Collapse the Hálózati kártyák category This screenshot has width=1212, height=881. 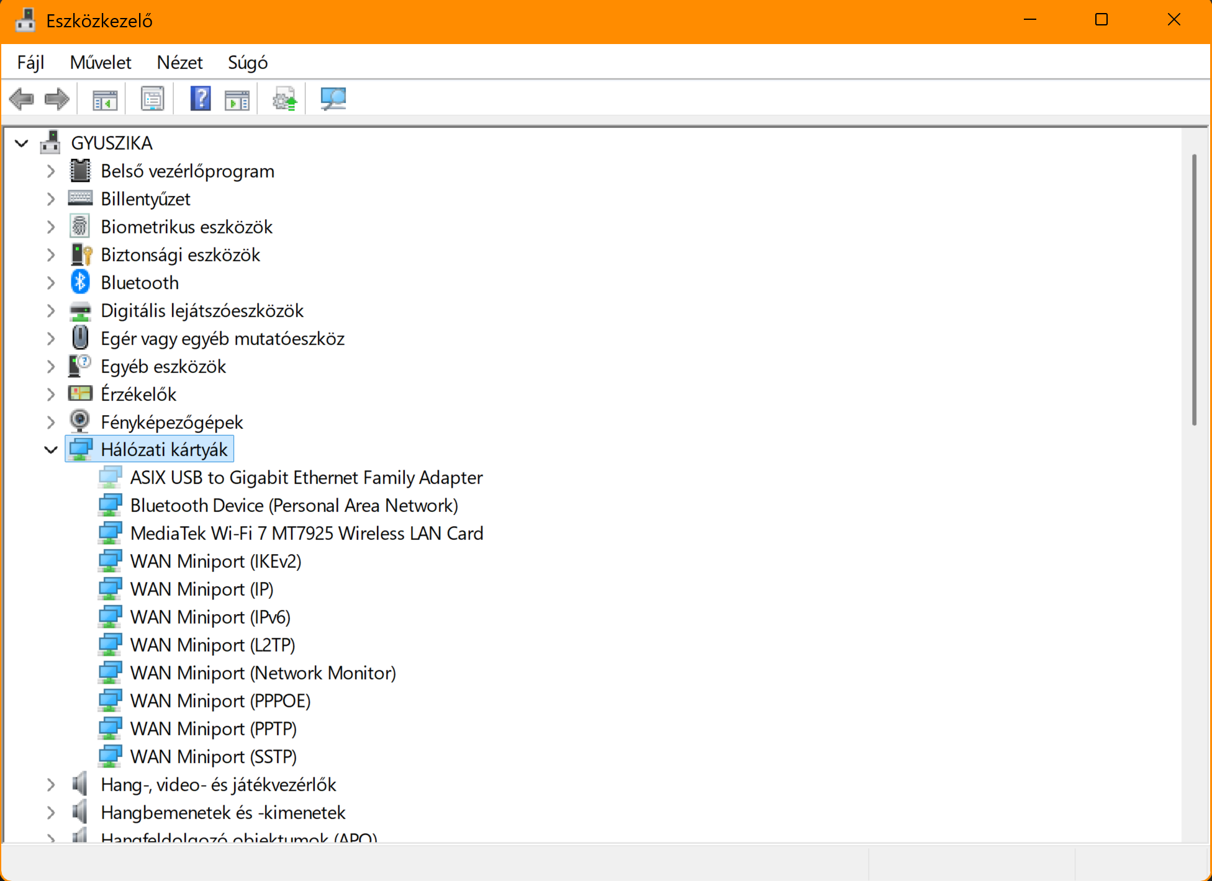tap(51, 450)
